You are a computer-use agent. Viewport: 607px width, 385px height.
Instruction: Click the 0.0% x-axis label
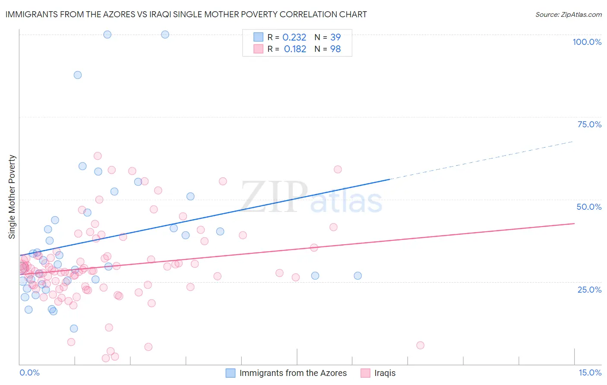click(29, 372)
